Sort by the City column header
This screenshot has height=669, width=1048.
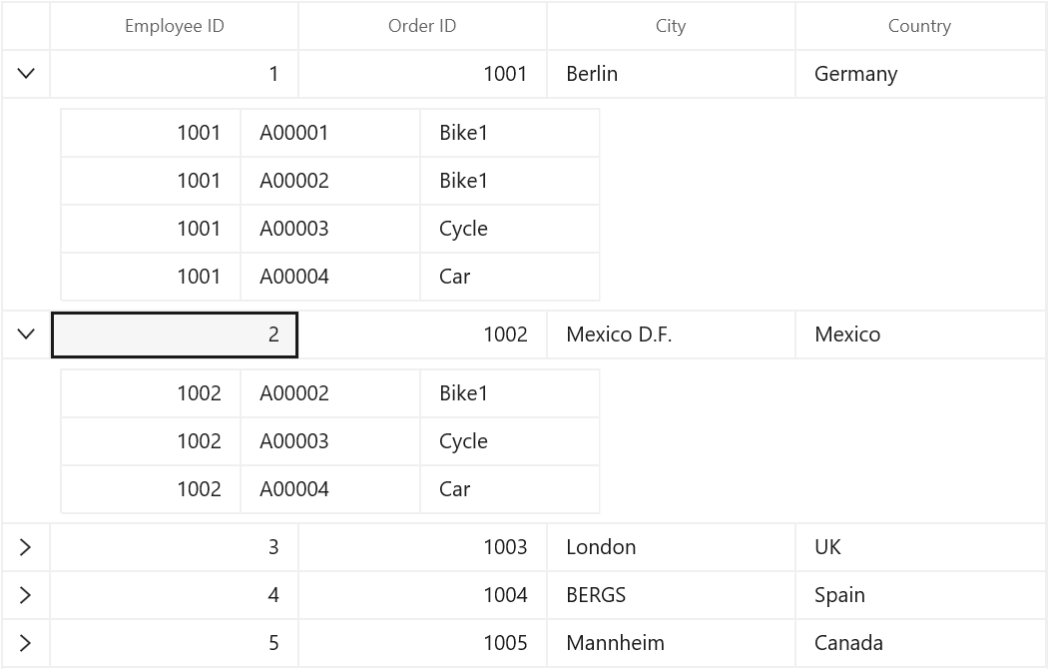671,26
